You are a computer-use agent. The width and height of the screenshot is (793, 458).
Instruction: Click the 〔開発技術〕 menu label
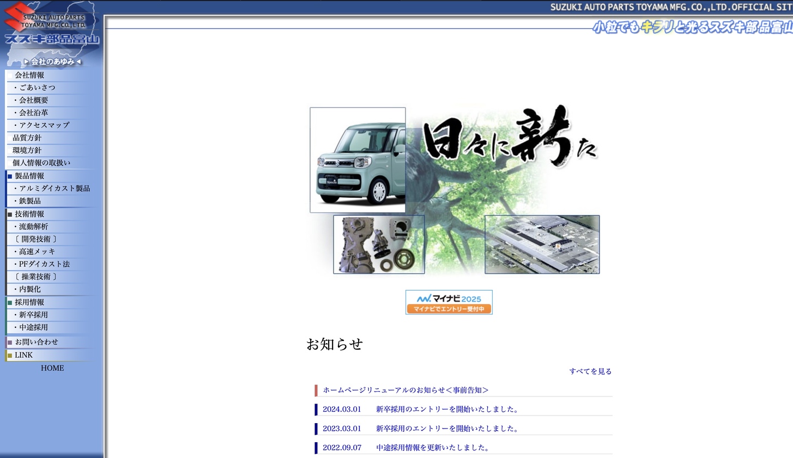[35, 239]
